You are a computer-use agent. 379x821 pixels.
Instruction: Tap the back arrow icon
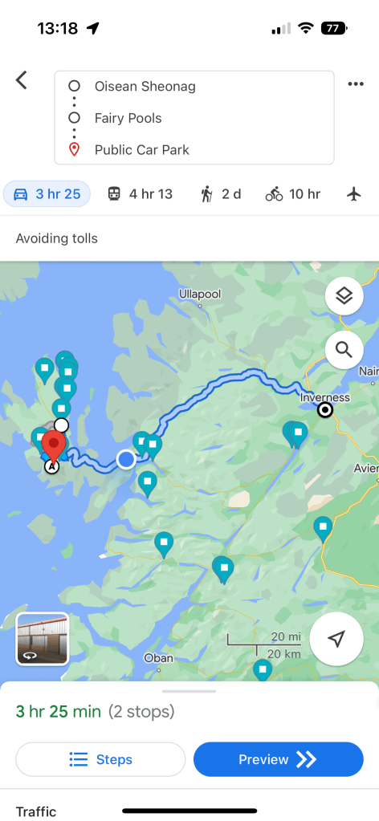point(21,80)
